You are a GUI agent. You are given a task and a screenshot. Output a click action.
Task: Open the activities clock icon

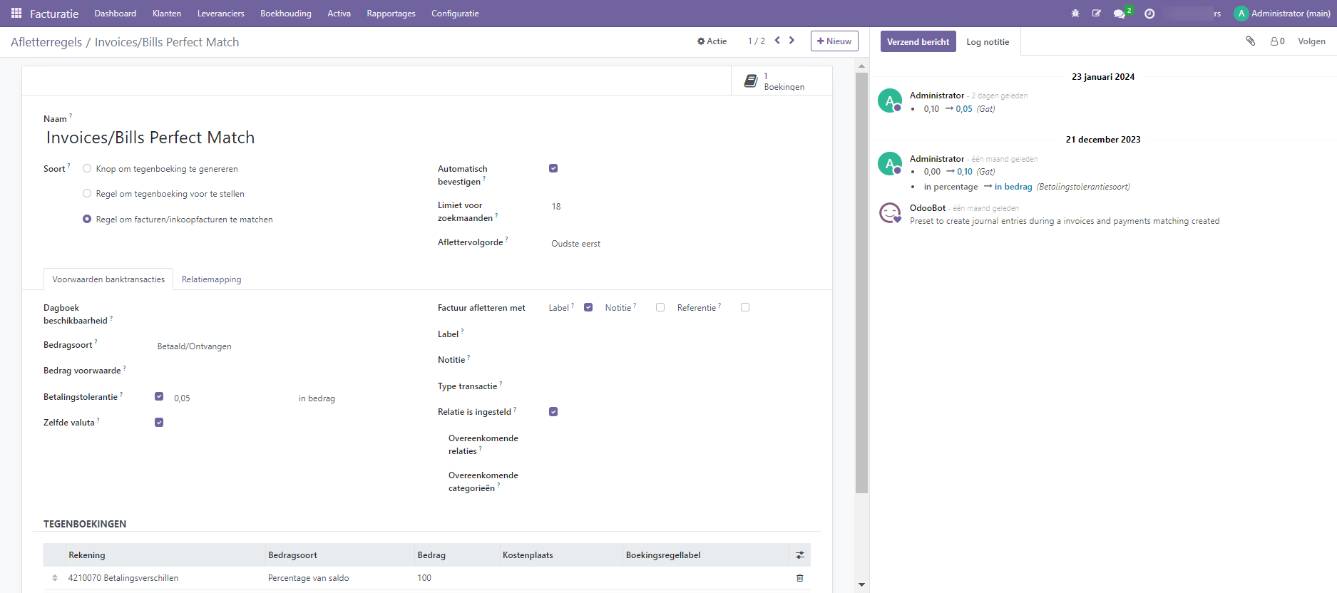(x=1149, y=14)
